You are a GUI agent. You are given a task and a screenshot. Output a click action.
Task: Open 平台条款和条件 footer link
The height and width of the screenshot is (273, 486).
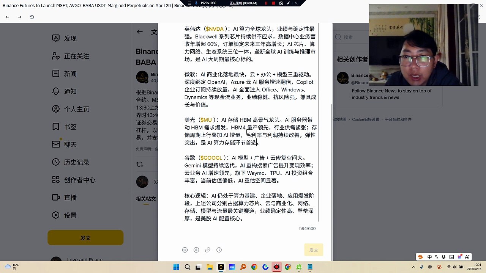tap(398, 119)
